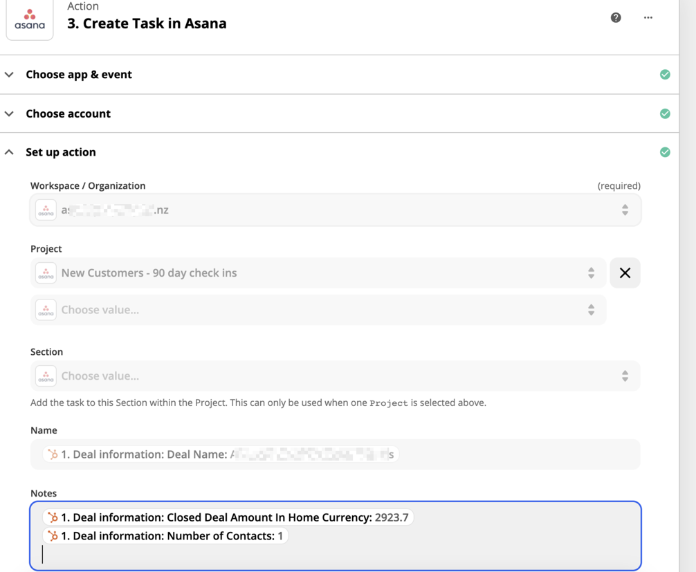Click the 'Section' field label
The height and width of the screenshot is (572, 696).
point(46,352)
